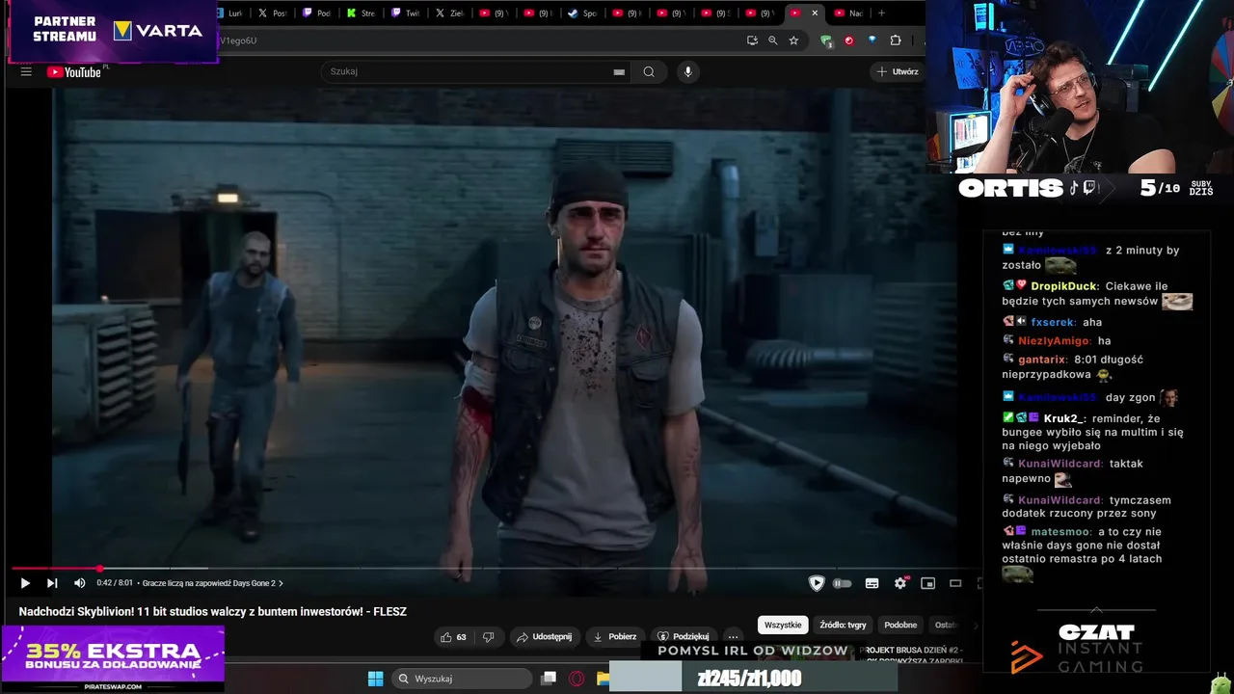Select the Wszystkie filter chip
The width and height of the screenshot is (1234, 694).
(783, 626)
